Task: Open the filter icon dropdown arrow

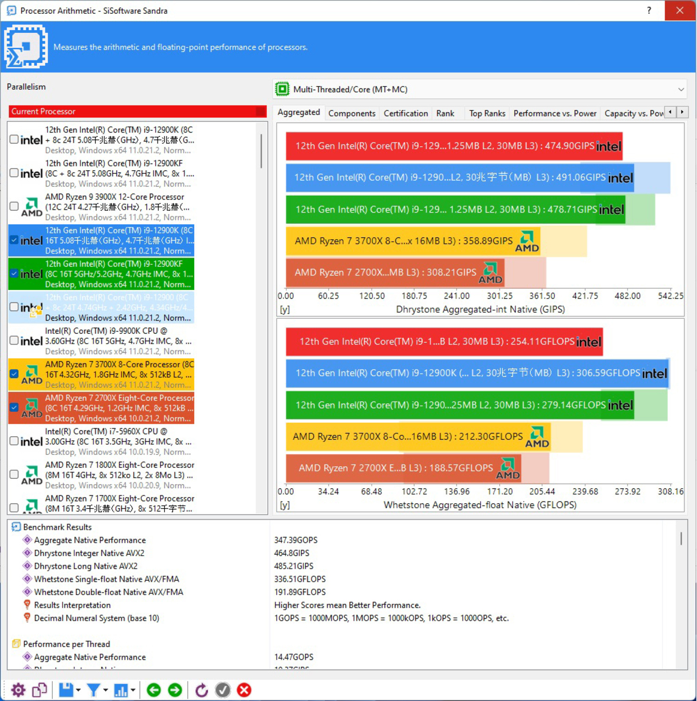Action: [x=105, y=690]
